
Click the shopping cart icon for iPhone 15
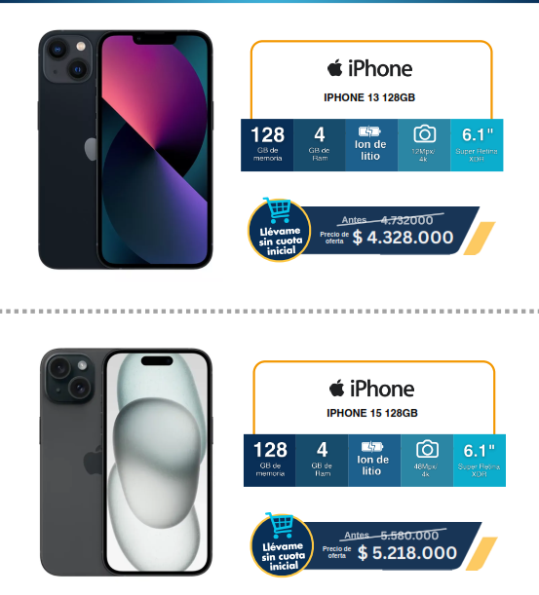coord(281,525)
